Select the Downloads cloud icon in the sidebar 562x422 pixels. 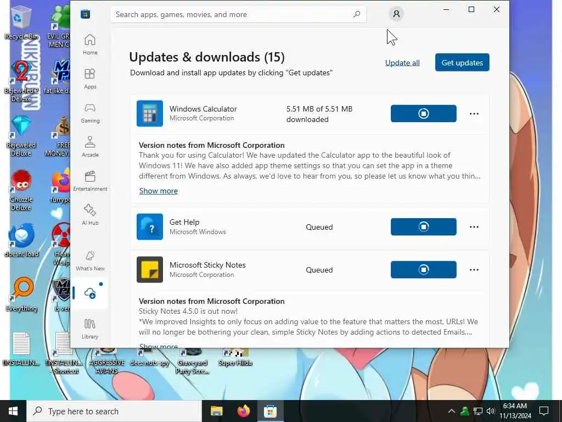pos(90,293)
